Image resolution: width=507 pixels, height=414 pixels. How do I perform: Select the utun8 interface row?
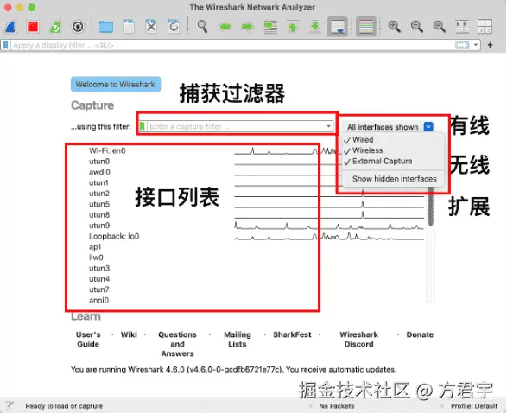click(x=99, y=214)
